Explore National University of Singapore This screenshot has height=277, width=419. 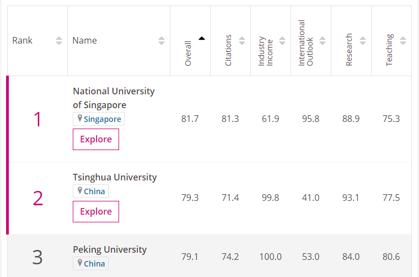(x=96, y=139)
